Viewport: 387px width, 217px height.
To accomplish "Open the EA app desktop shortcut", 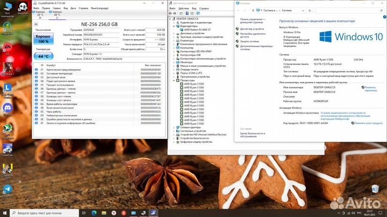I will pyautogui.click(x=8, y=49).
